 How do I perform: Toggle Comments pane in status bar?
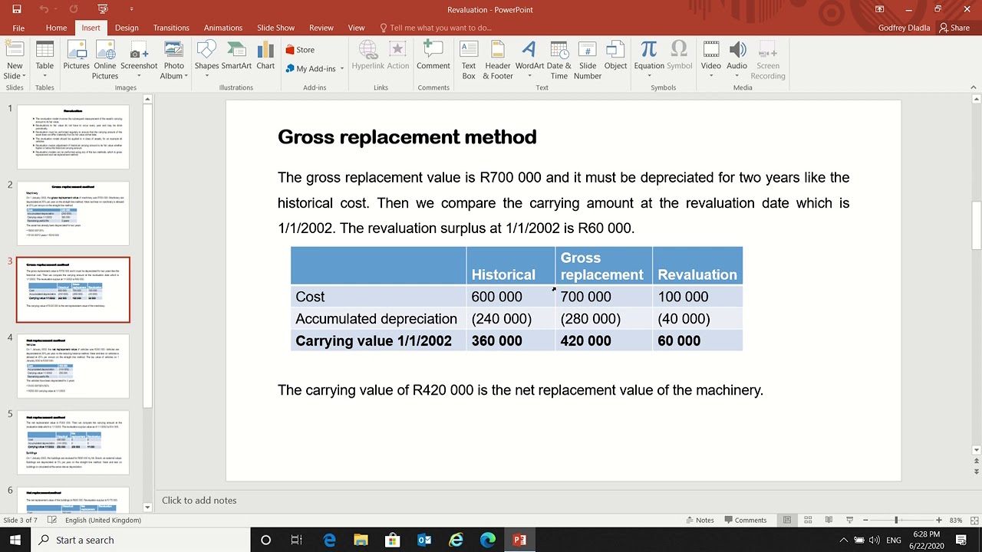pos(744,520)
